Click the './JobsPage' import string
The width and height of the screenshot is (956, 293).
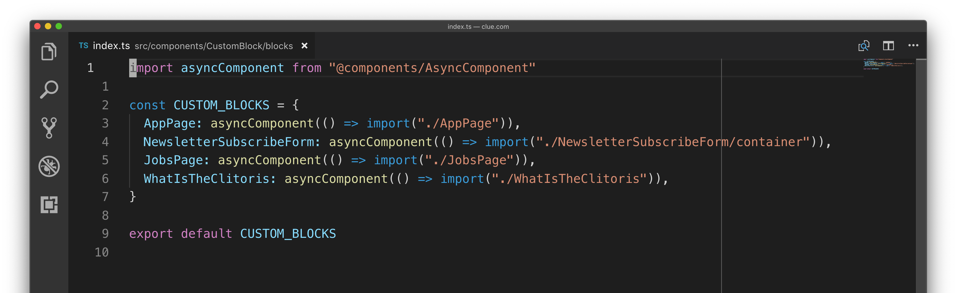[x=469, y=160]
